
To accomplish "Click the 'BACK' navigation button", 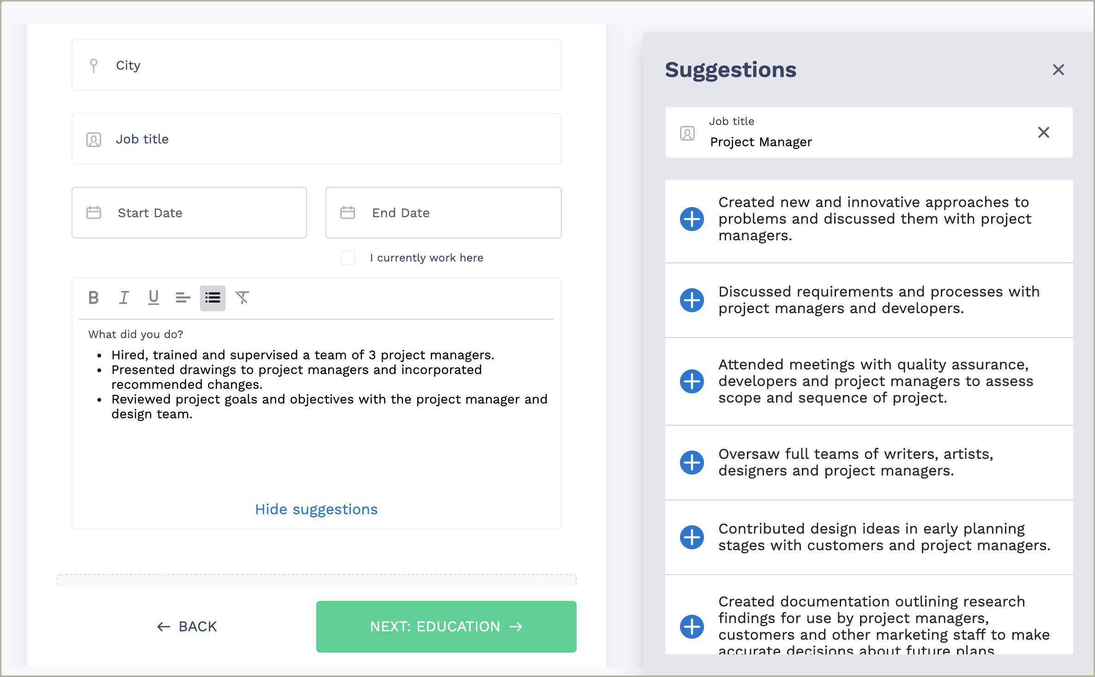I will (x=186, y=627).
